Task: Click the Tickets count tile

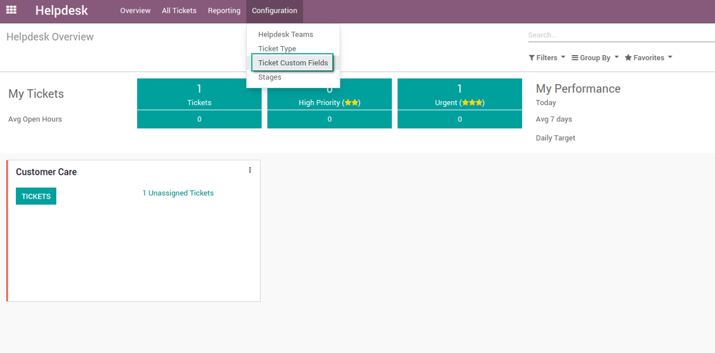Action: click(199, 94)
